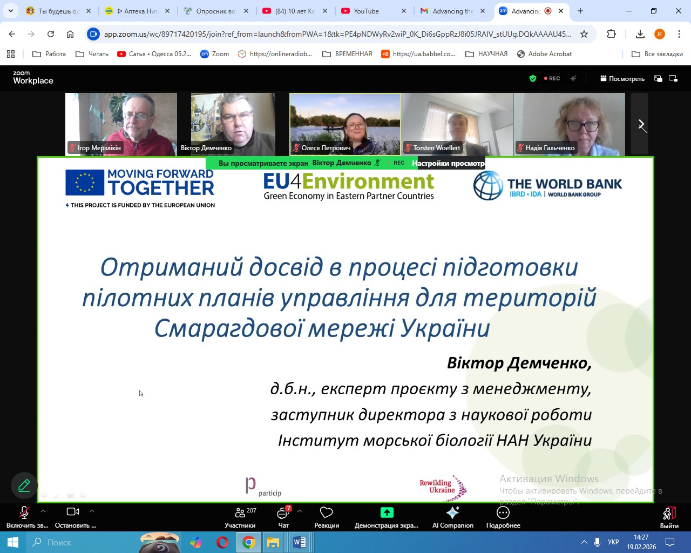Show next participants with right arrow
The width and height of the screenshot is (691, 553).
coord(640,125)
